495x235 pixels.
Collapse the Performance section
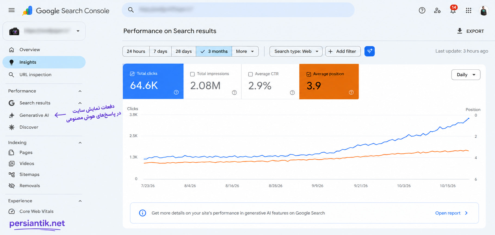tap(80, 91)
